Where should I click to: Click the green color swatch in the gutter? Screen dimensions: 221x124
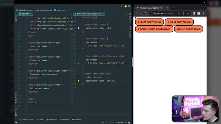(x=79, y=63)
